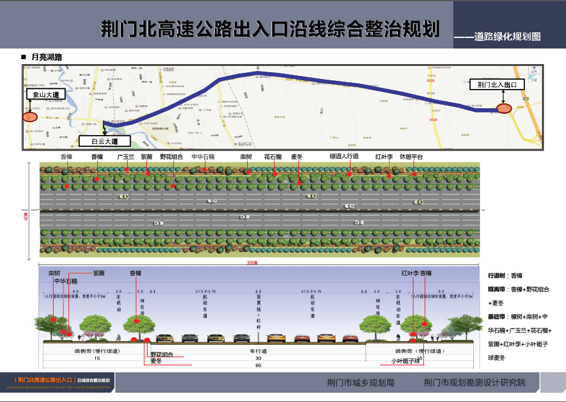Click the main title 荆门北高速公路出入口沿线综合整治规划

270,29
